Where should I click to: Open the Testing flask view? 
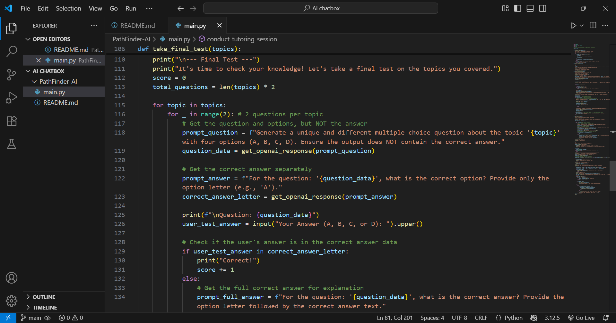click(12, 144)
